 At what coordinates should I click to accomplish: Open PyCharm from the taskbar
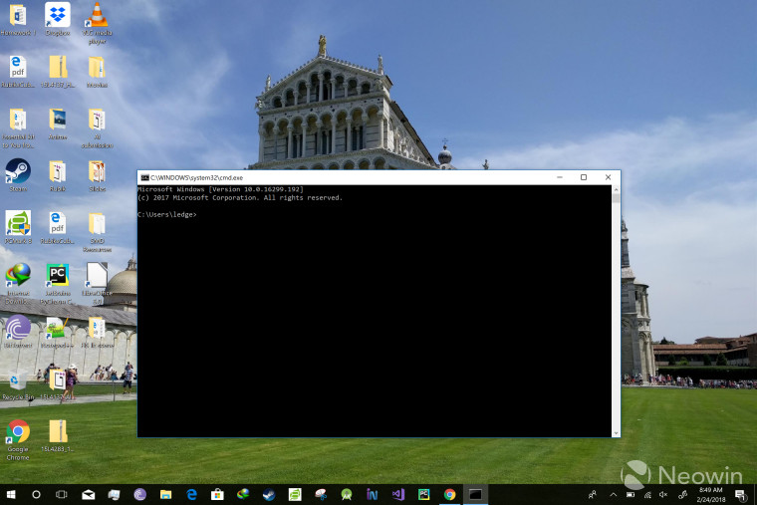(424, 494)
